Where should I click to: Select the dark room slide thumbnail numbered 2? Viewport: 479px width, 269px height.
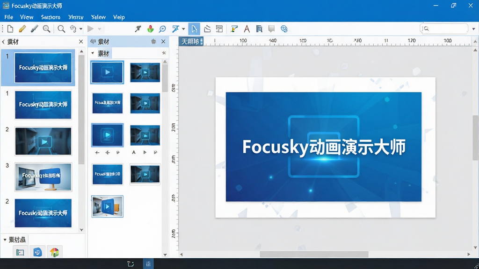coord(43,141)
